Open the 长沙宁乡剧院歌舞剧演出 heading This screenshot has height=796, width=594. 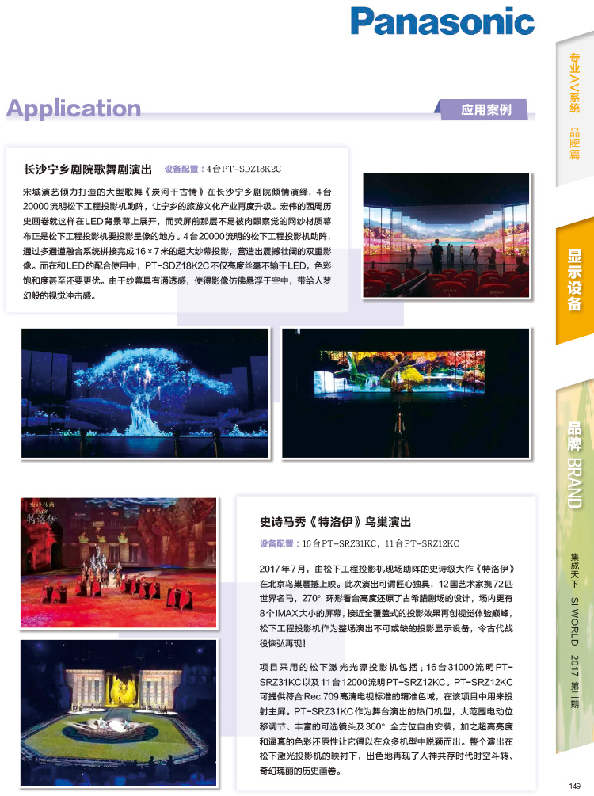tap(88, 169)
